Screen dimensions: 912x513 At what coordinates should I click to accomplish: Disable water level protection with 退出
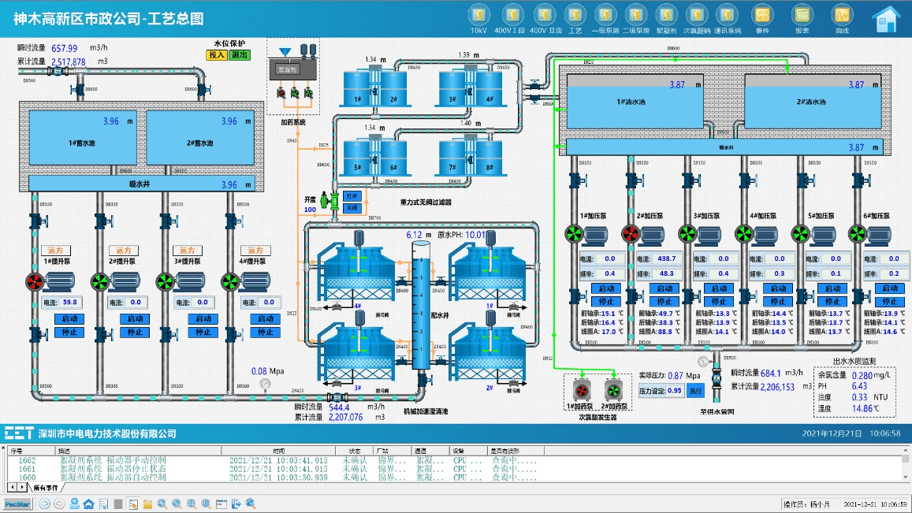point(239,55)
